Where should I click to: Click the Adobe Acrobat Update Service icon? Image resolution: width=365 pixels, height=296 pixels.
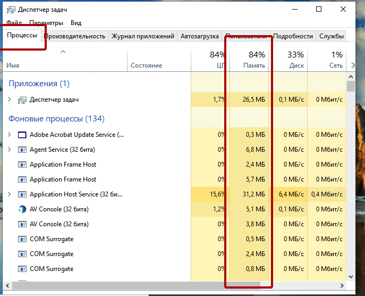point(22,135)
